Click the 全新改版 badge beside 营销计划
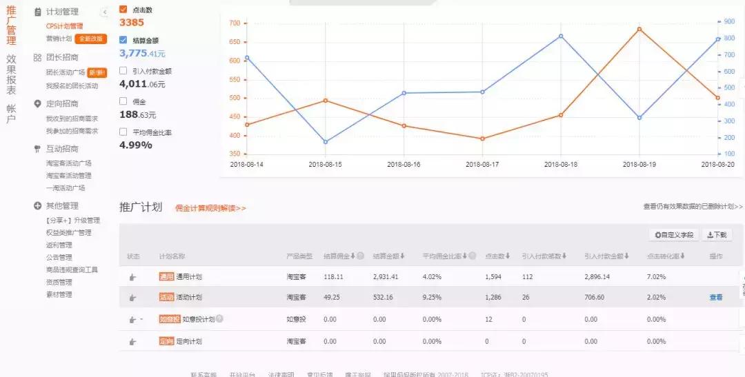The width and height of the screenshot is (745, 377). point(91,39)
